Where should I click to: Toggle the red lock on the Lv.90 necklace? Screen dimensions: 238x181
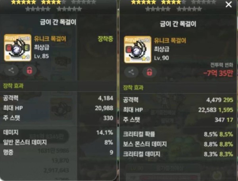[x=150, y=72]
